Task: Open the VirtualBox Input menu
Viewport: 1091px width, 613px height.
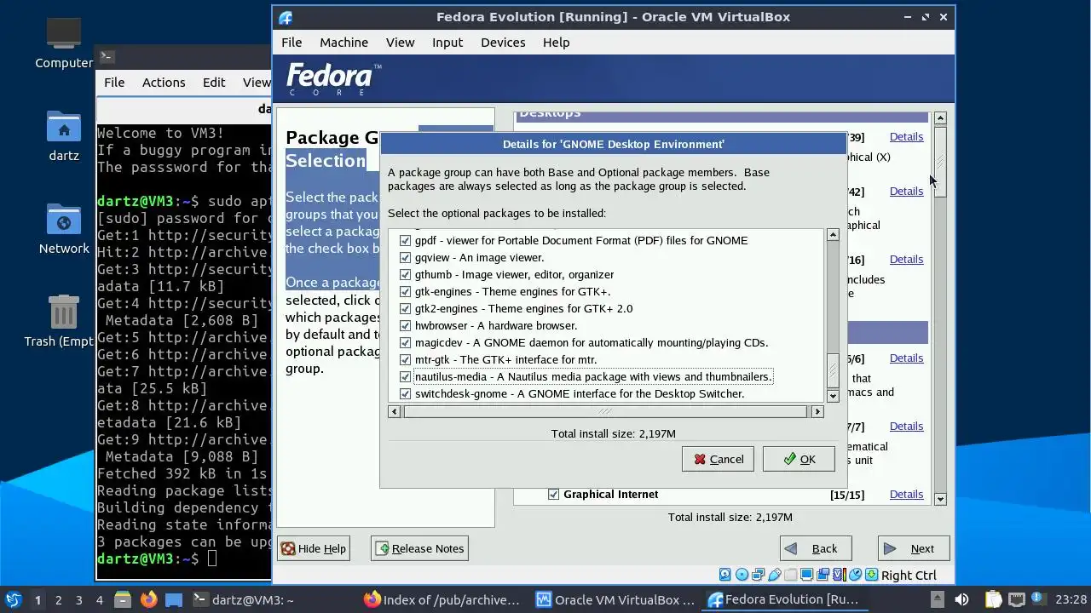Action: 447,42
